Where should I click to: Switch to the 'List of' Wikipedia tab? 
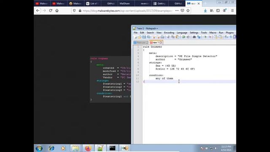click(x=93, y=3)
